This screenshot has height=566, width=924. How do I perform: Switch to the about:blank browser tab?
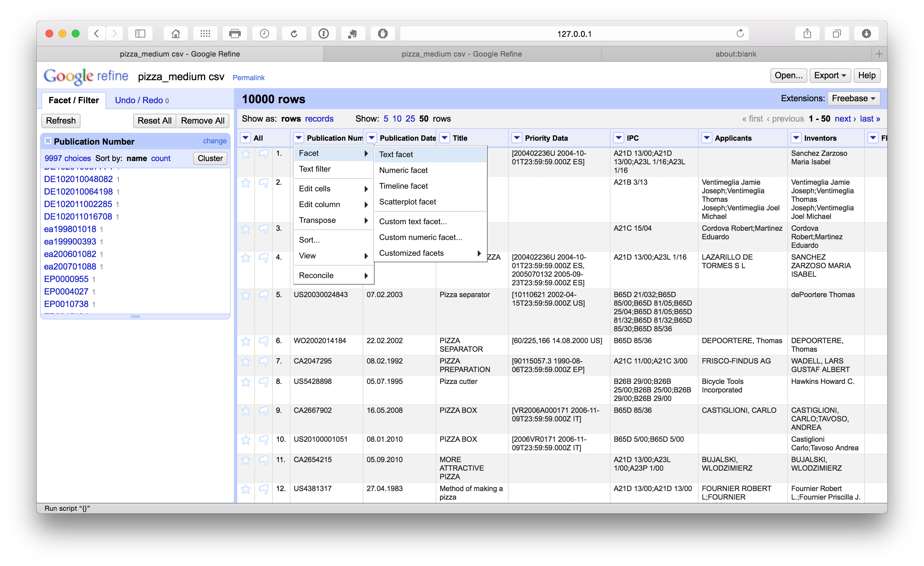735,54
